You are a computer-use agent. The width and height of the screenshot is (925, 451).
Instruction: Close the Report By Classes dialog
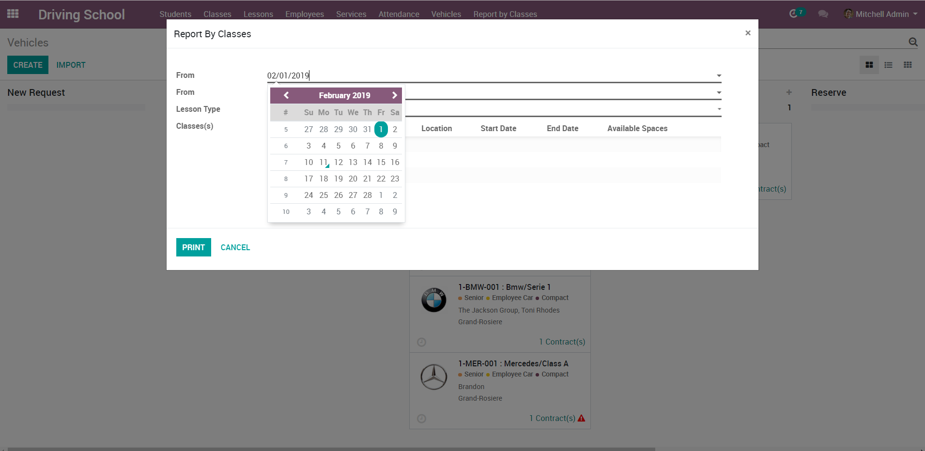(x=748, y=33)
